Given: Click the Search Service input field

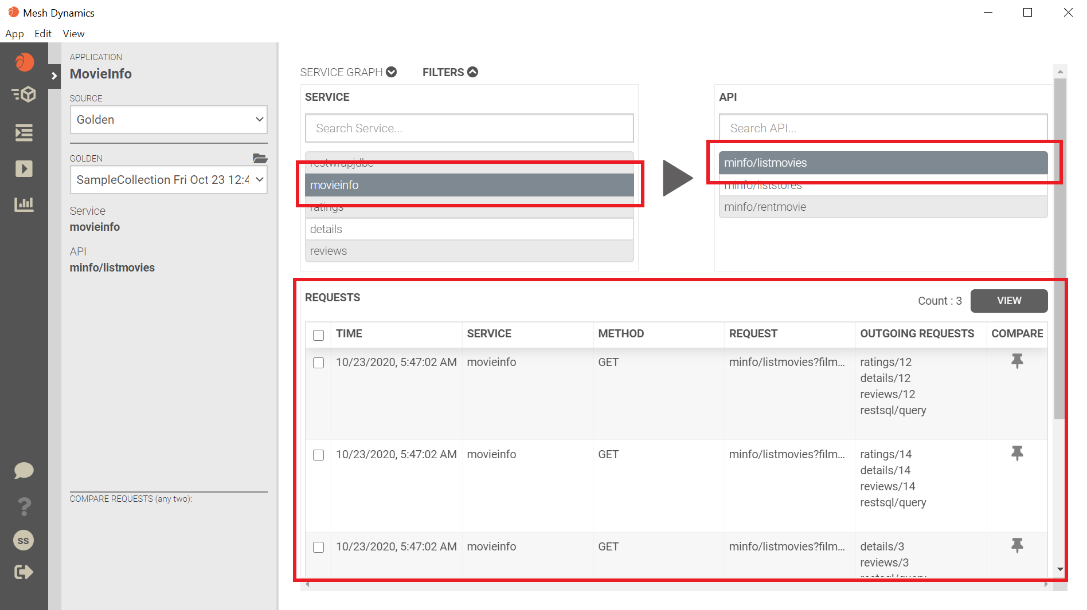Looking at the screenshot, I should click(x=470, y=128).
